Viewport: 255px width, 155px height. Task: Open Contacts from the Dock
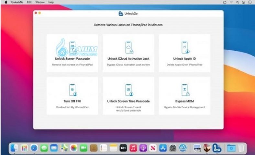coord(94,148)
